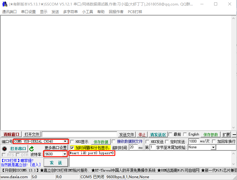Open the COM5 USB-SERIAL CH340 port dropdown

(65, 142)
